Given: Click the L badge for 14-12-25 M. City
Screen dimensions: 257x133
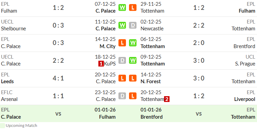Looking at the screenshot, I should pos(122,43).
